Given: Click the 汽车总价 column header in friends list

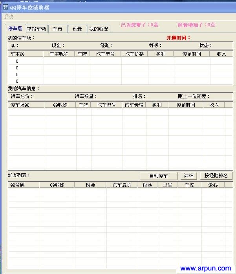Looking at the screenshot, I should tap(122, 185).
